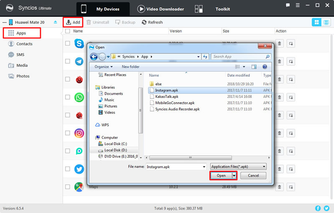Click the dialog help question mark icon
Screen dimensions: 334x213
pyautogui.click(x=265, y=67)
